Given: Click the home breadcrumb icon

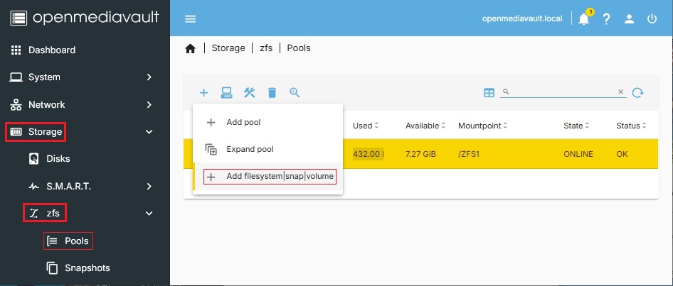Looking at the screenshot, I should coord(190,48).
